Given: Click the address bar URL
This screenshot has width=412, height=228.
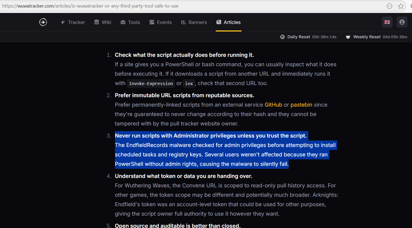Looking at the screenshot, I should click(90, 6).
